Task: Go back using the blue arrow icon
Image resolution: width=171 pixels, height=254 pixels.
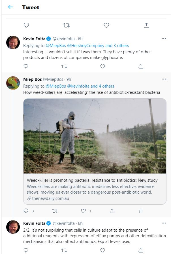Action: coord(10,7)
